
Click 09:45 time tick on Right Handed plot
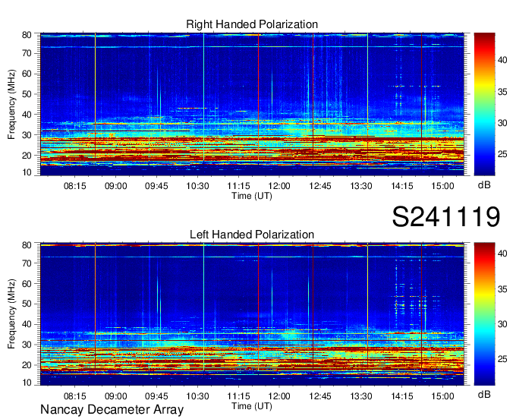[x=156, y=186]
